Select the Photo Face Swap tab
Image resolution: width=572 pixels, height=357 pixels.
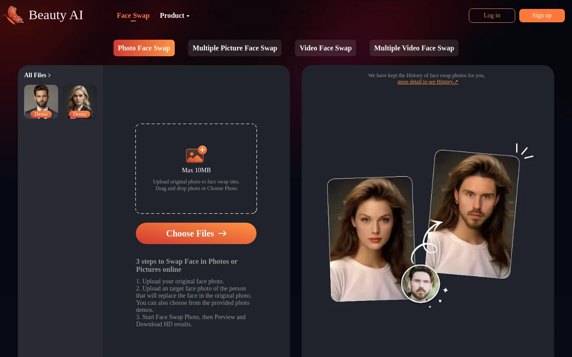144,48
